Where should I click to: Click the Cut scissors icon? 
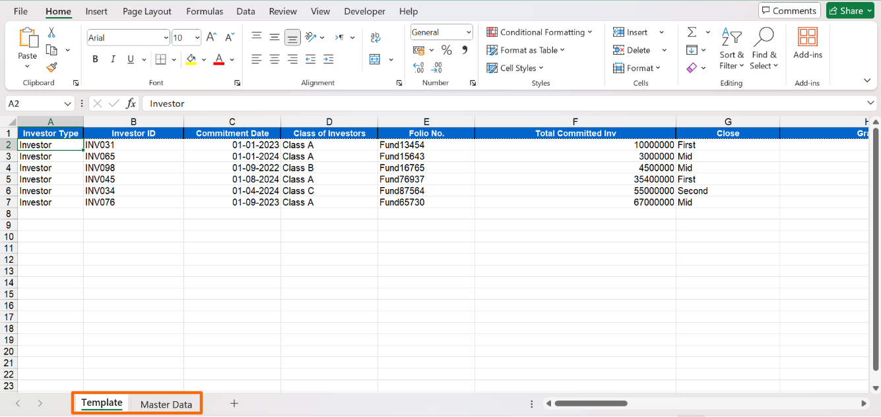[x=51, y=33]
